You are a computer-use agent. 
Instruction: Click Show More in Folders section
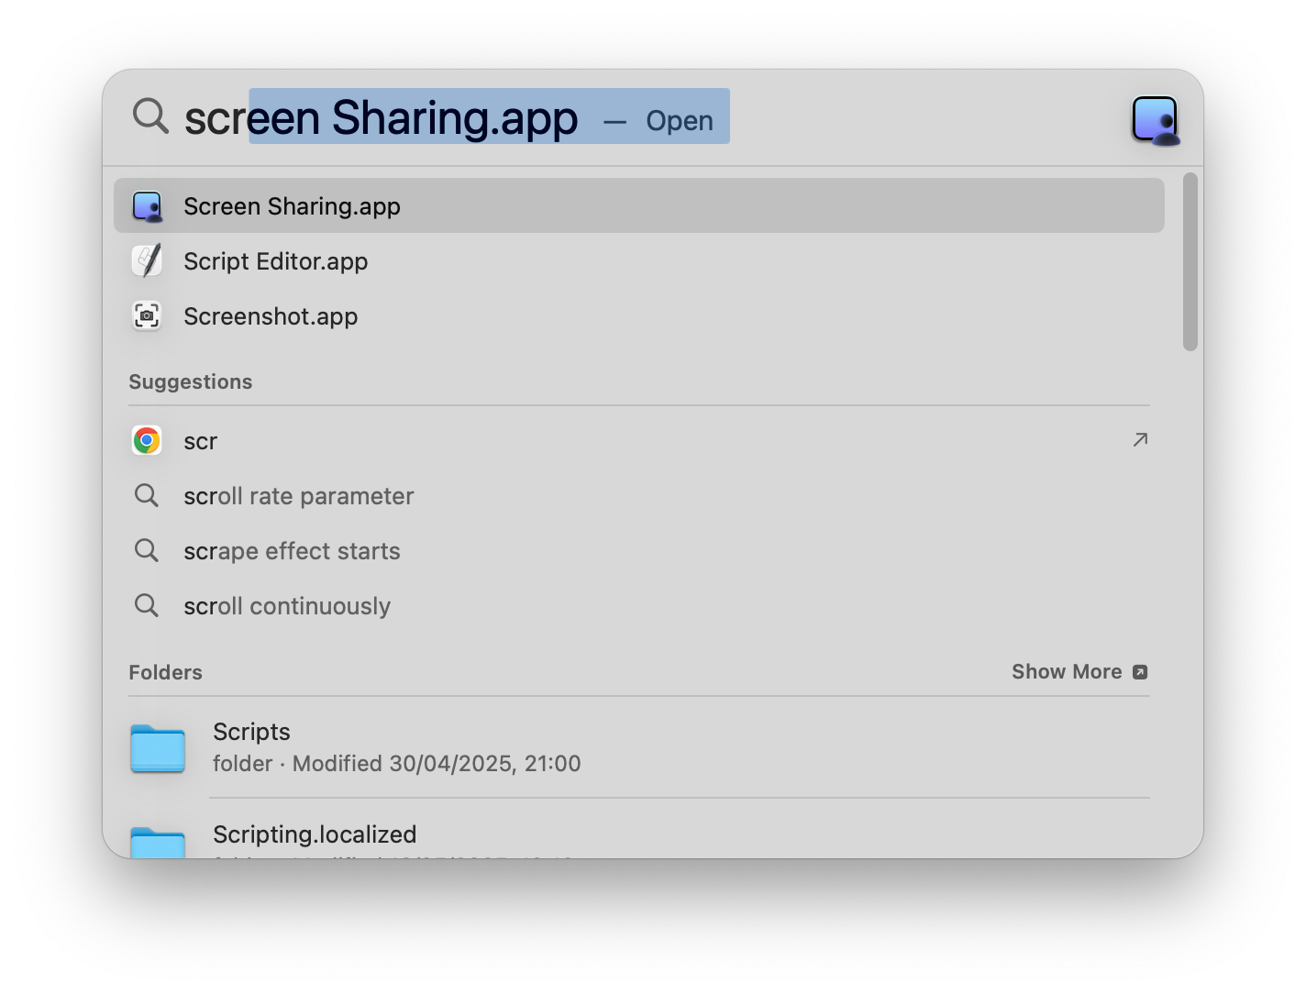pyautogui.click(x=1079, y=672)
